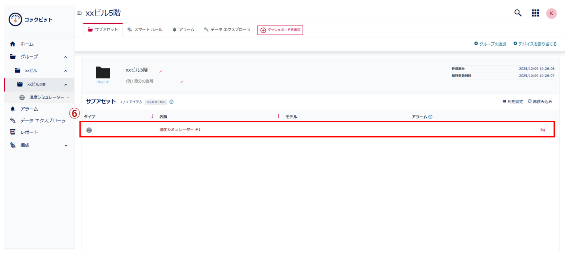Toggle the navigation menu icon beside title
This screenshot has height=258, width=570.
pos(79,13)
